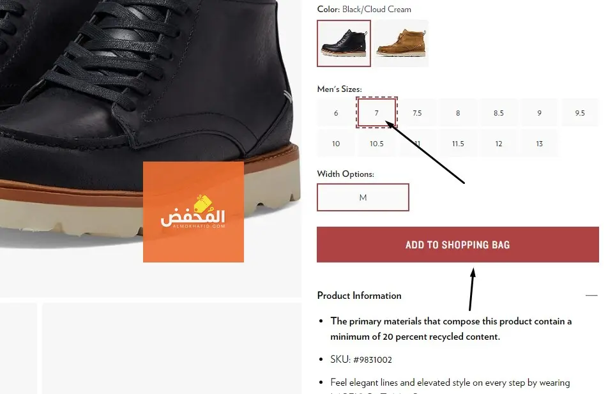608x394 pixels.
Task: Pick men's size 9
Action: (540, 113)
